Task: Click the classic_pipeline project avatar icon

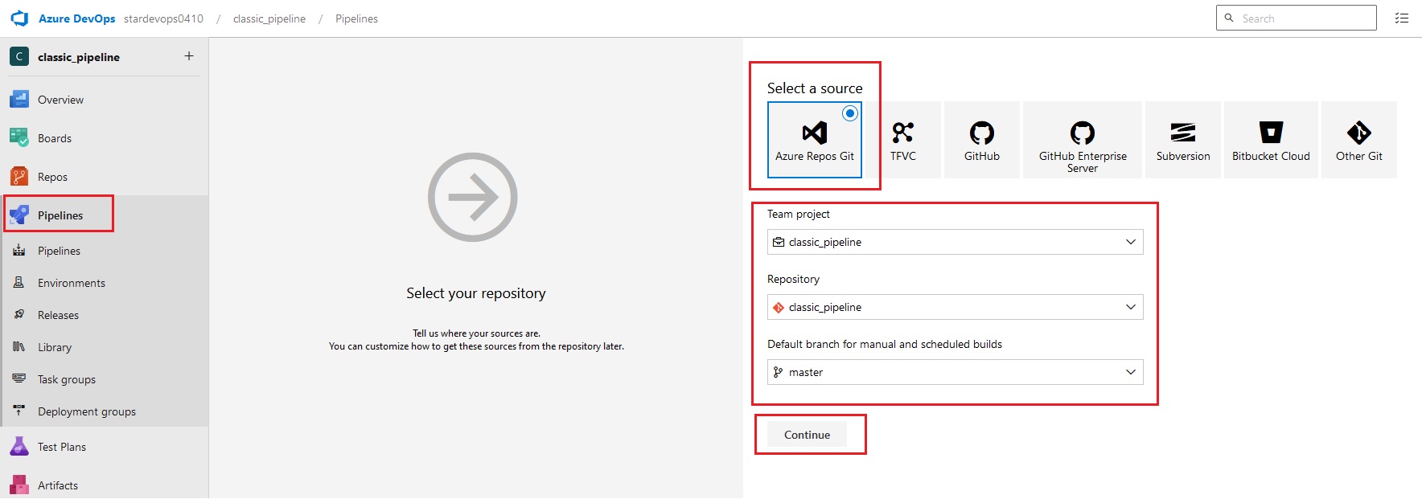Action: pyautogui.click(x=19, y=56)
